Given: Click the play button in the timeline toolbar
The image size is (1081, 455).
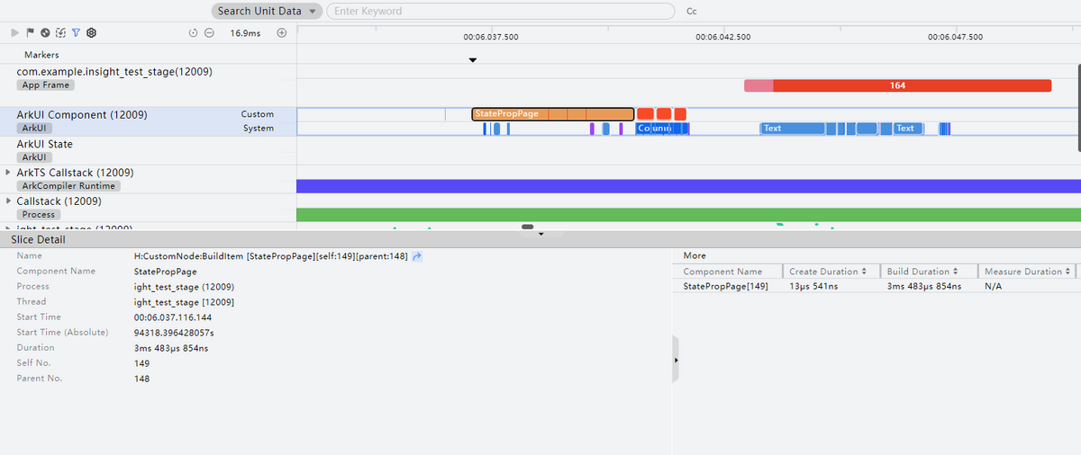Looking at the screenshot, I should click(15, 32).
